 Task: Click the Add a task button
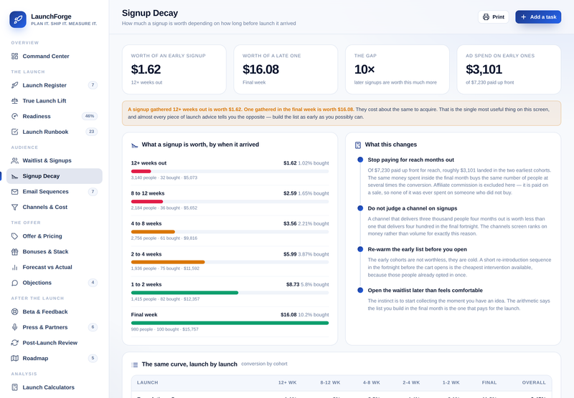click(538, 16)
